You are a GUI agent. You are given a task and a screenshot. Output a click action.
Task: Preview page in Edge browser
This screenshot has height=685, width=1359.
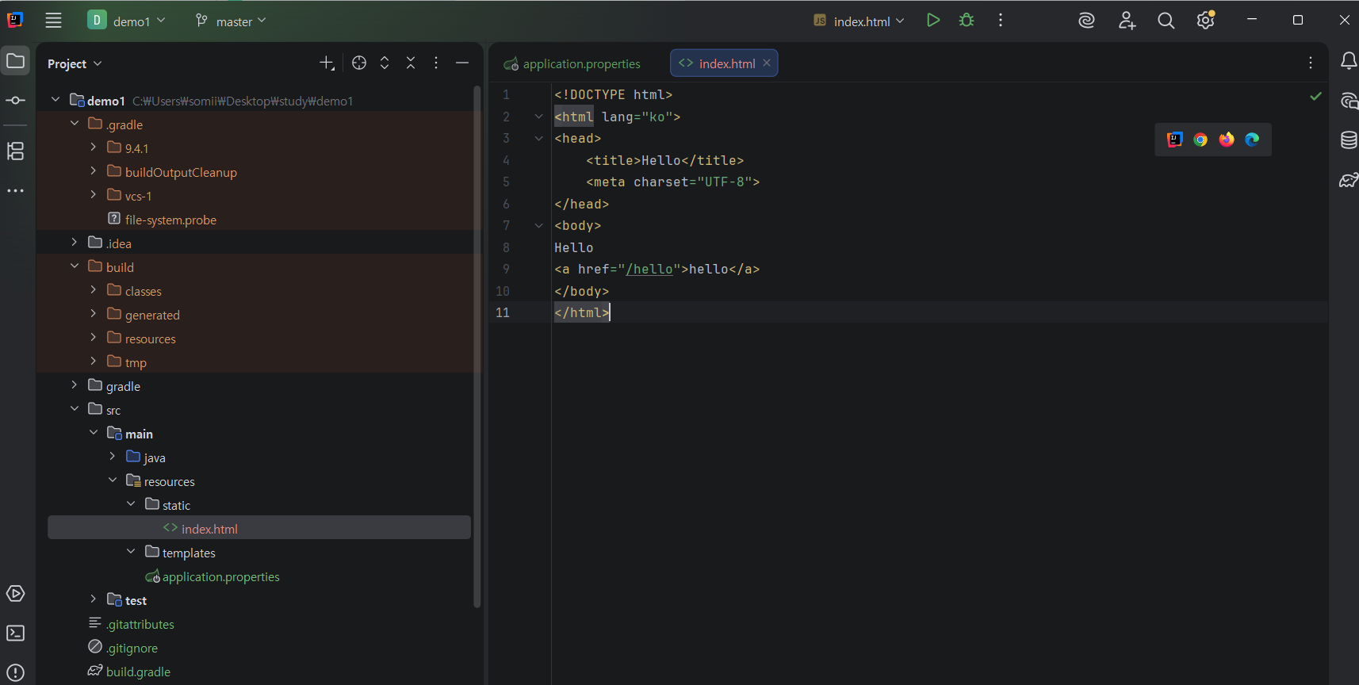[1252, 140]
